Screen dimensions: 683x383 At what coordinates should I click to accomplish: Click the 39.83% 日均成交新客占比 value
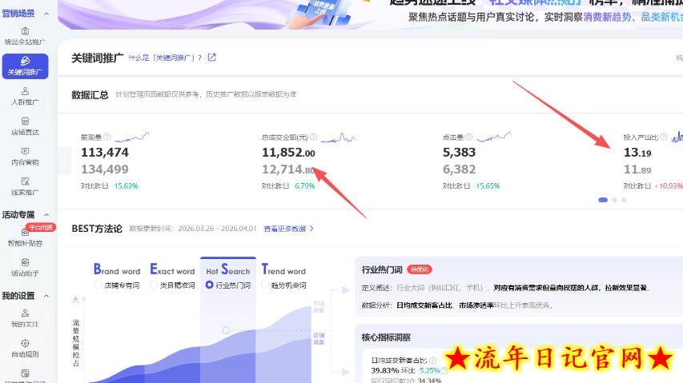[384, 370]
